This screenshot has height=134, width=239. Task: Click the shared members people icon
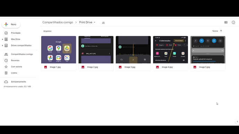103,23
